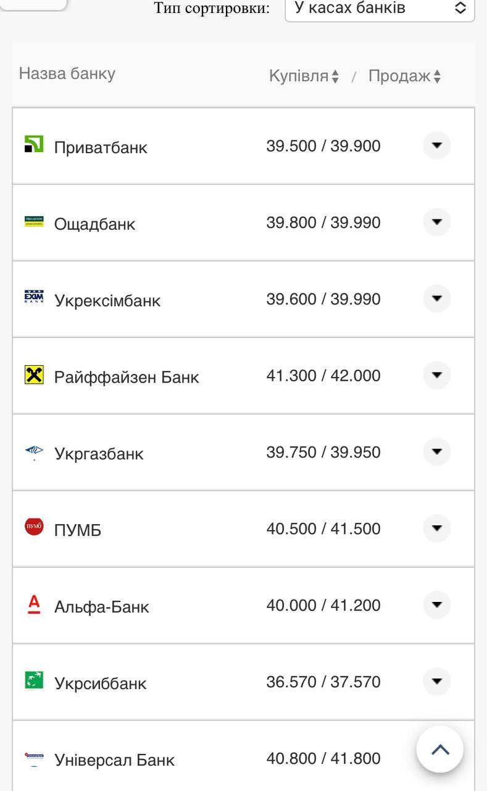The height and width of the screenshot is (791, 487).
Task: Click the Укрексімбанк bank name
Action: click(x=107, y=300)
